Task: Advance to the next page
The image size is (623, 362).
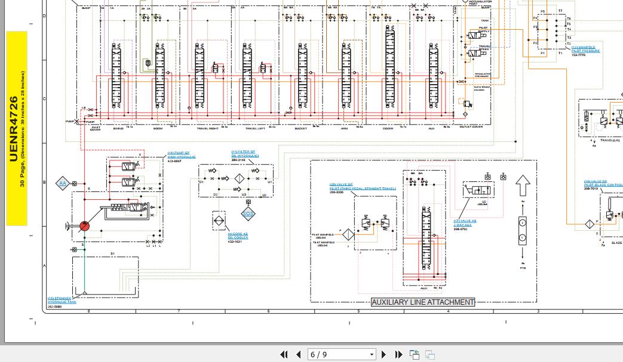Action: click(383, 354)
